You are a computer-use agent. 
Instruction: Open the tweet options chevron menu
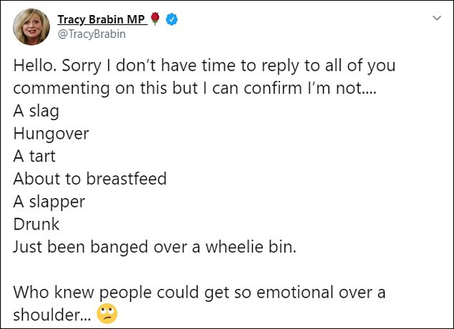[x=436, y=17]
